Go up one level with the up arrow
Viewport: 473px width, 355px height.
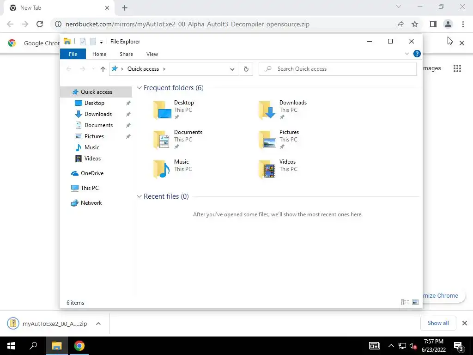(103, 69)
